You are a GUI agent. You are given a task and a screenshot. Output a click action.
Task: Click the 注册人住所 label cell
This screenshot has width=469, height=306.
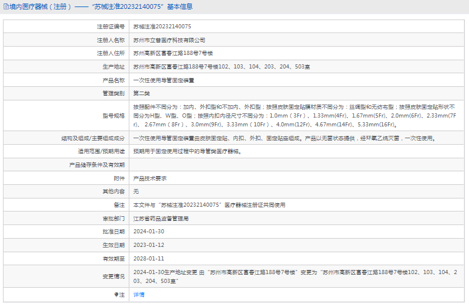pos(66,53)
